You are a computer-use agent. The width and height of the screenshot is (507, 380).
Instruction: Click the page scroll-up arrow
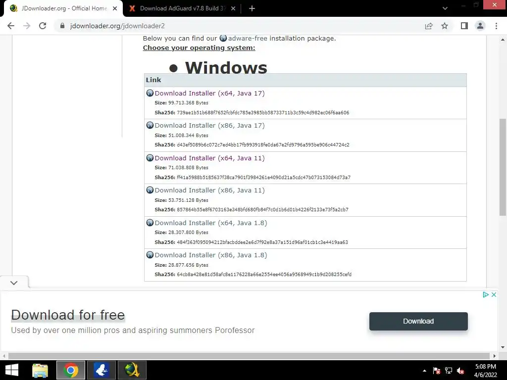coord(503,40)
